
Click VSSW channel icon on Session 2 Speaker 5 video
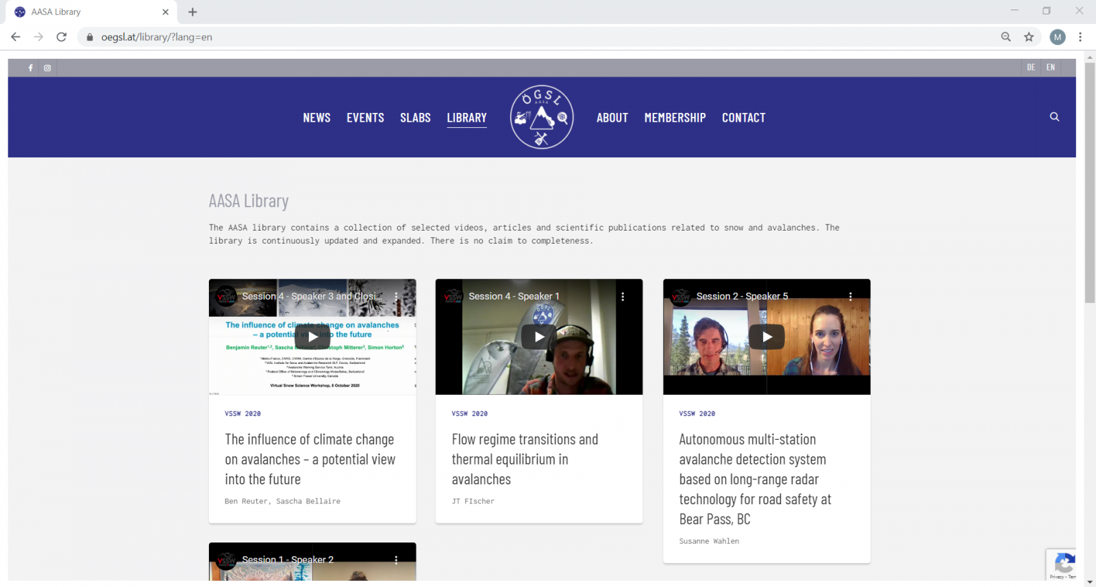pyautogui.click(x=681, y=296)
